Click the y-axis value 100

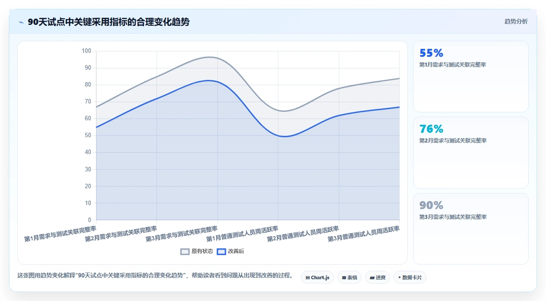[x=86, y=51]
